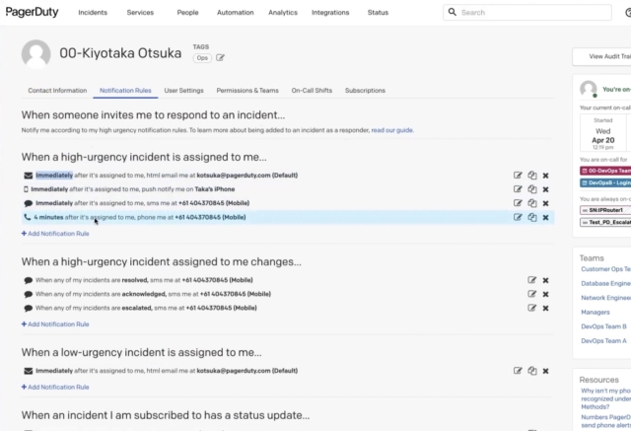Viewport: 631px width, 431px height.
Task: Go to the On-Call Shifts tab
Action: 311,91
